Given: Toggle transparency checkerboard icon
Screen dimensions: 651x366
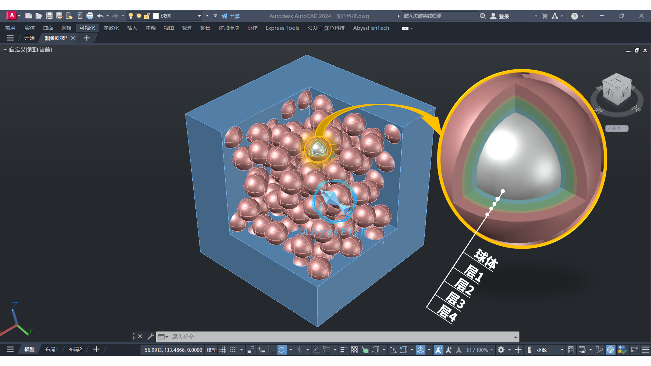Looking at the screenshot, I should pos(354,350).
